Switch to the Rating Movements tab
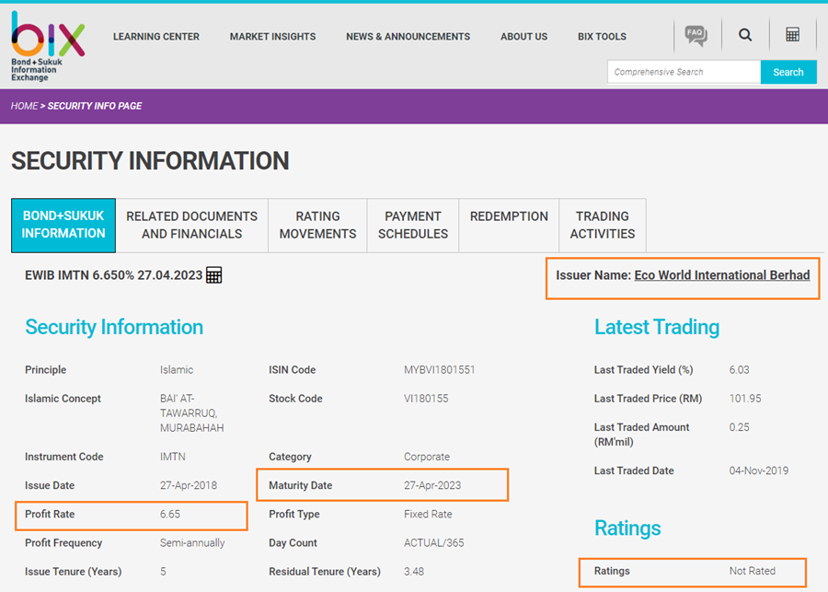Image resolution: width=828 pixels, height=592 pixels. click(318, 226)
